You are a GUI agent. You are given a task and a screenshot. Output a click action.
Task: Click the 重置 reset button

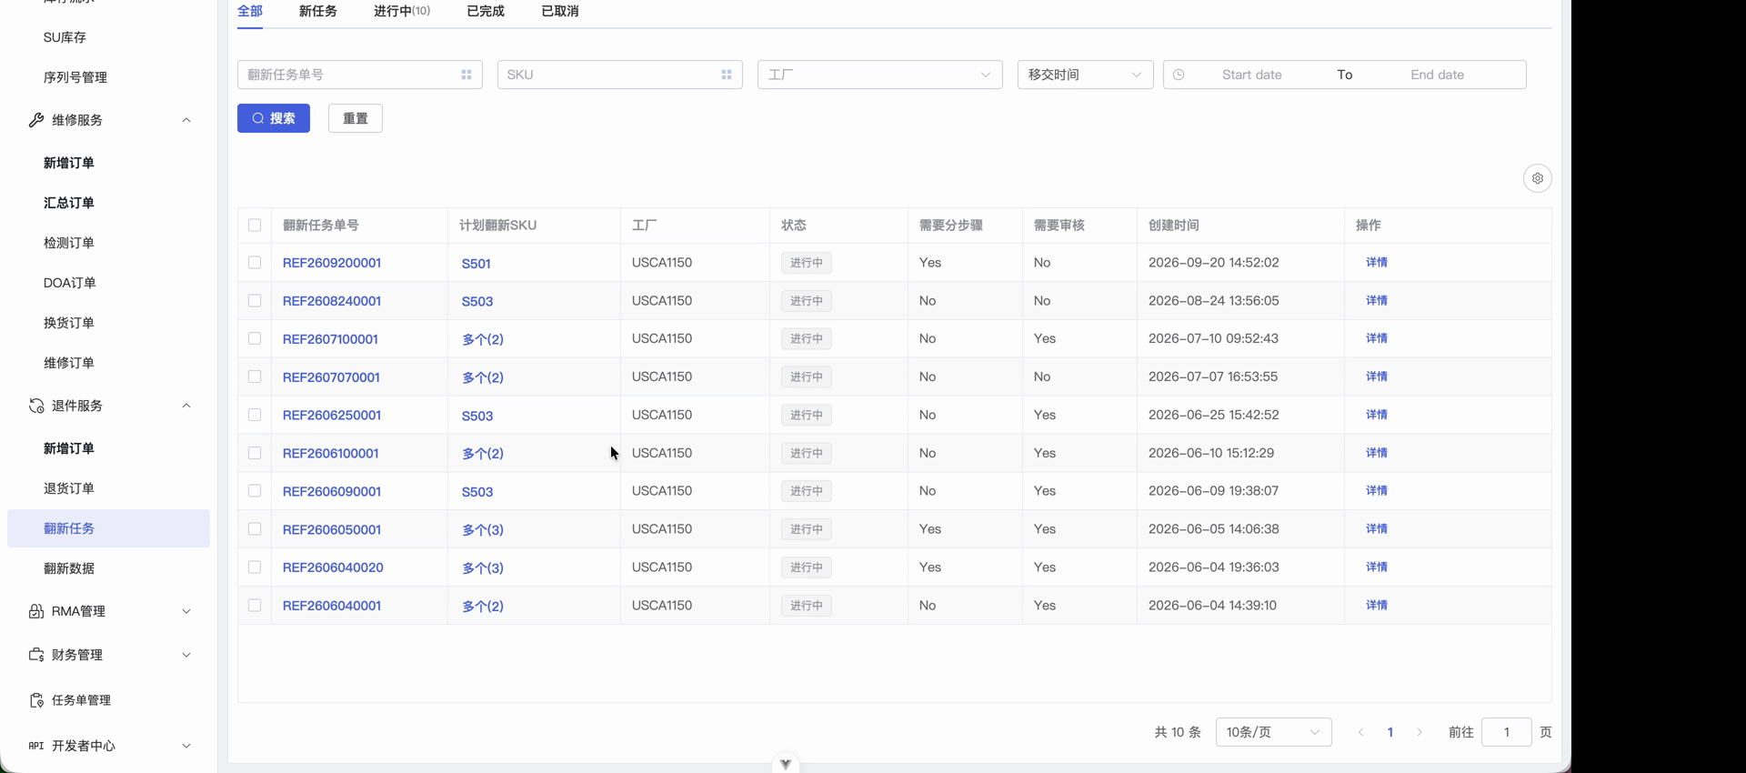click(x=356, y=118)
